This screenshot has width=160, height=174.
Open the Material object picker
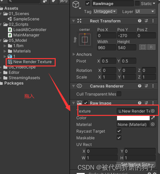click(x=153, y=124)
